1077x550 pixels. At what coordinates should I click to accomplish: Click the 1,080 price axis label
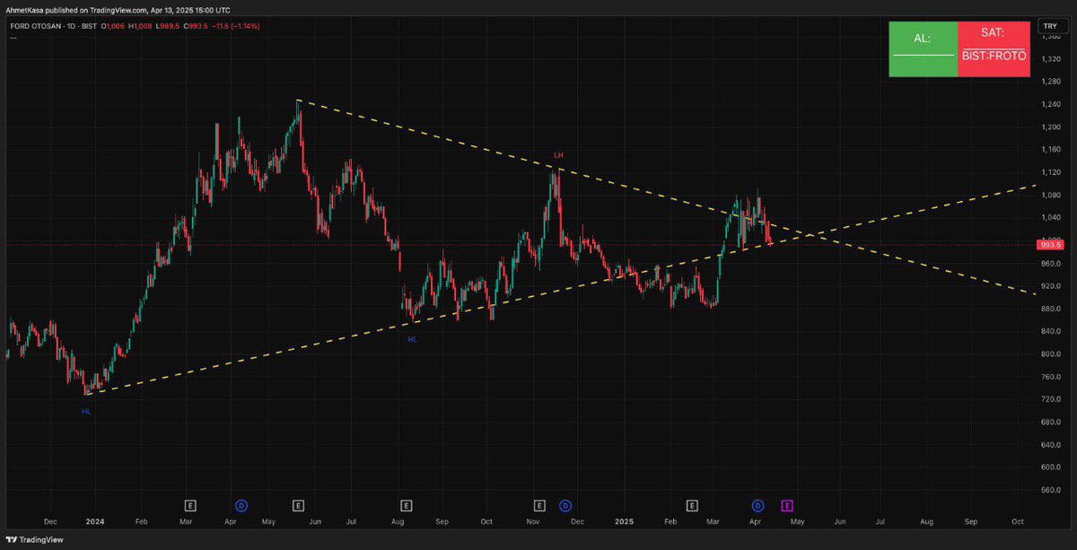point(1049,195)
